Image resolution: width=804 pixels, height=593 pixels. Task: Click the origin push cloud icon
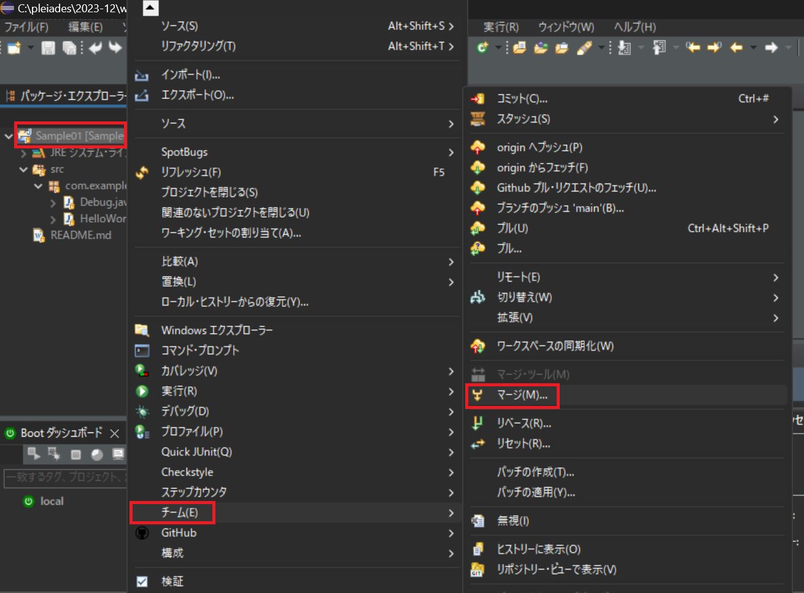[477, 147]
